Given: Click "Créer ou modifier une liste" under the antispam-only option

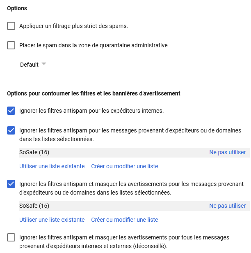Looking at the screenshot, I should point(124,167).
